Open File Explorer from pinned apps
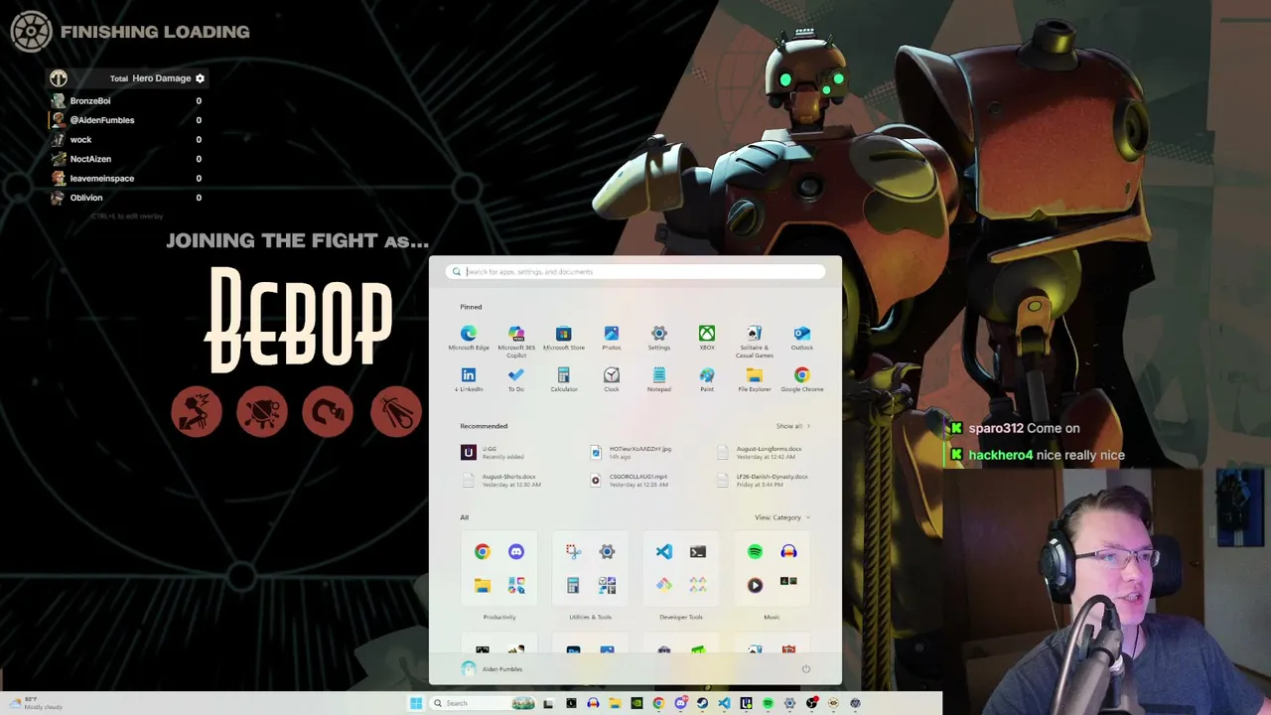 tap(755, 379)
